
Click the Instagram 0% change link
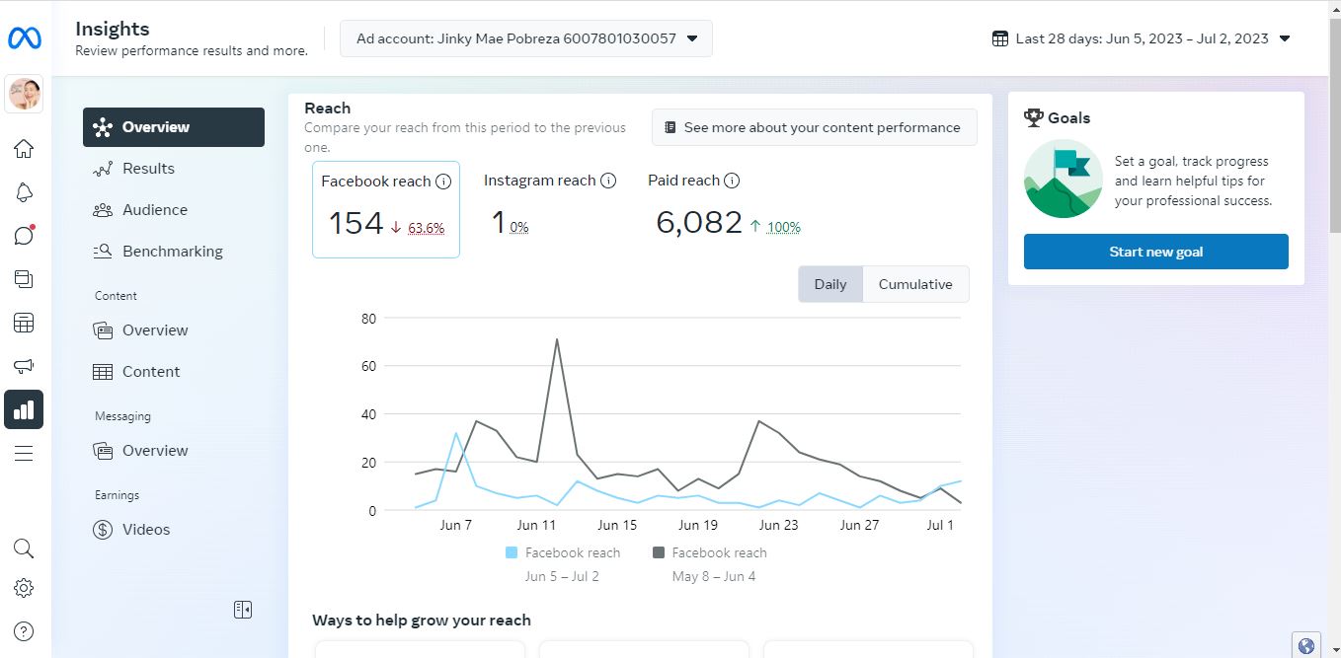tap(519, 227)
